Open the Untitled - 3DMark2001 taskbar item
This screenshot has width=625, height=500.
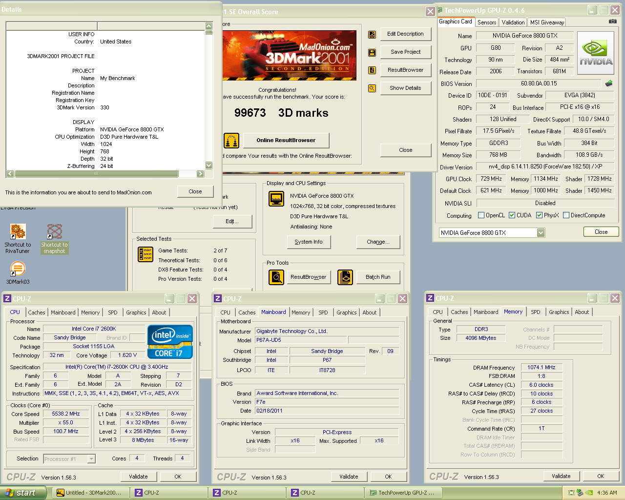(x=91, y=493)
